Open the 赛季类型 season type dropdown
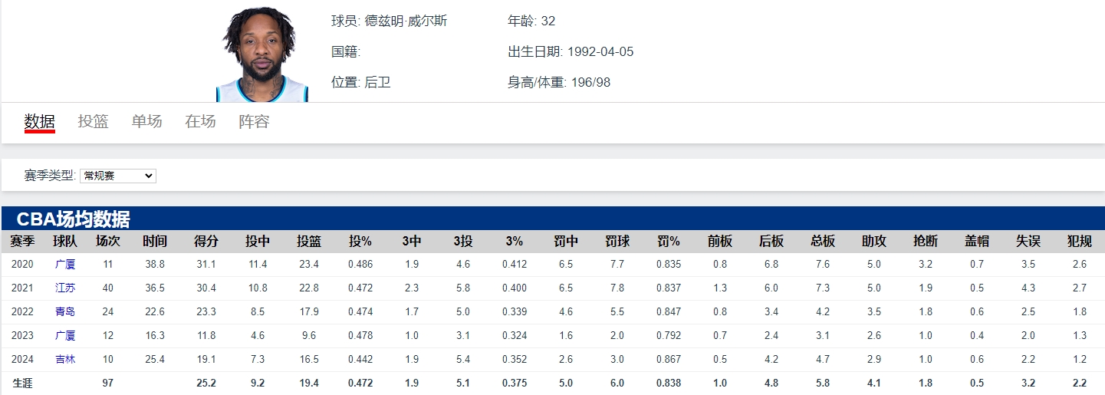This screenshot has width=1105, height=395. pos(118,176)
